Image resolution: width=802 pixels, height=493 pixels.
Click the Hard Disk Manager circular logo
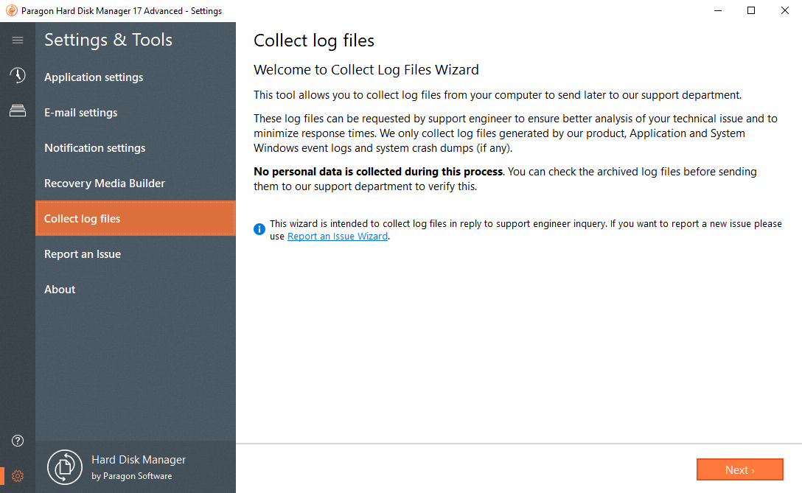point(64,466)
